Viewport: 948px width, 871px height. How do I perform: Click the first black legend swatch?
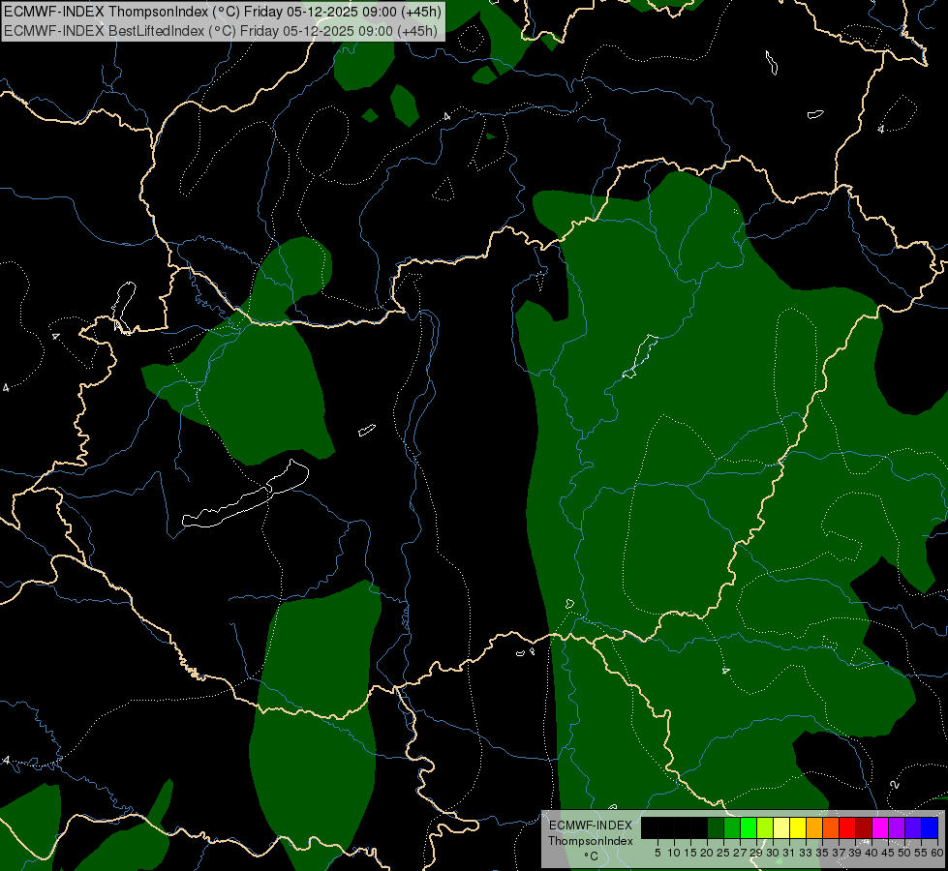coord(650,827)
